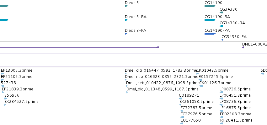The image size is (267, 125).
Task: Click the EP21839.3prime EST glyph
Action: point(3,92)
